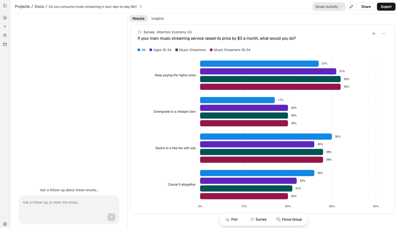Viewport: 397px width, 228px height.
Task: Click the Share button
Action: pos(366,7)
